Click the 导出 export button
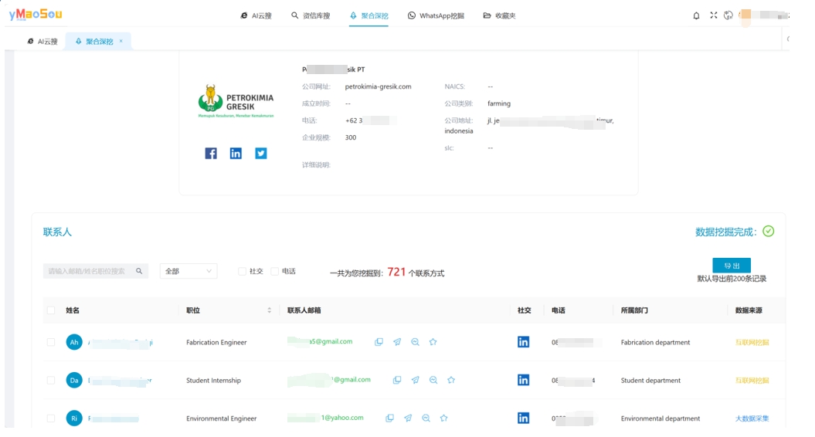Viewport: 815px width, 437px height. tap(731, 265)
